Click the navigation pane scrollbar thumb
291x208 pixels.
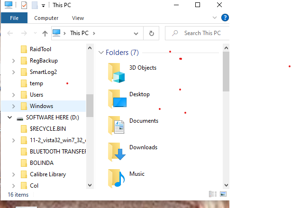tap(90, 106)
